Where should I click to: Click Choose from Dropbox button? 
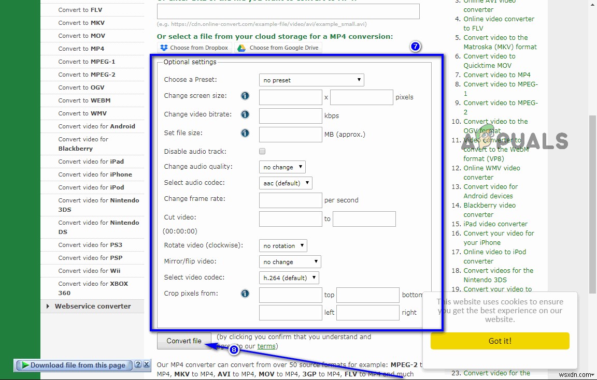coord(194,48)
